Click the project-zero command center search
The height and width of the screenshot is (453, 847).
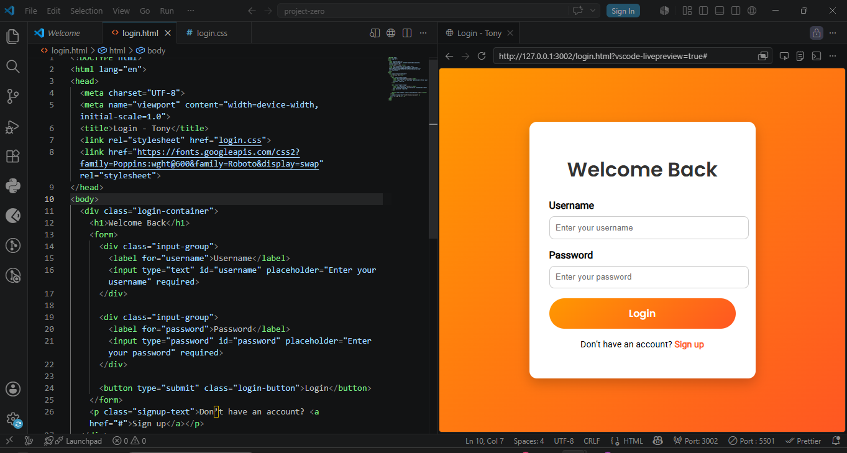tap(424, 11)
